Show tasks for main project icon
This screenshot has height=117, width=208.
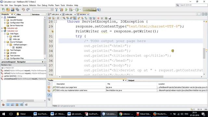coord(49,87)
